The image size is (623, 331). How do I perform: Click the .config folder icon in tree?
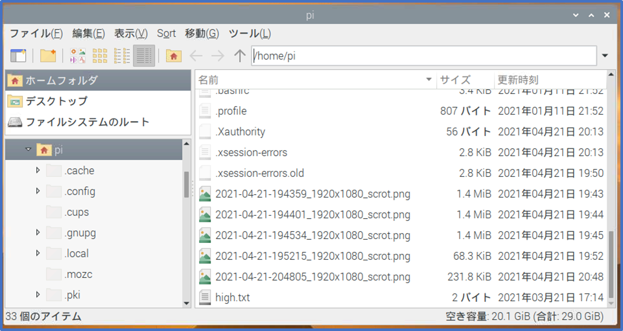click(54, 191)
